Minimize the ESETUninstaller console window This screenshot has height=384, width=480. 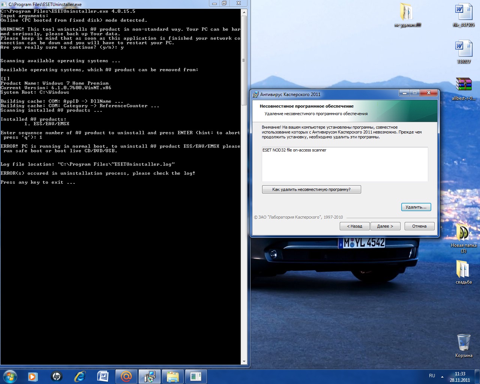[x=214, y=3]
